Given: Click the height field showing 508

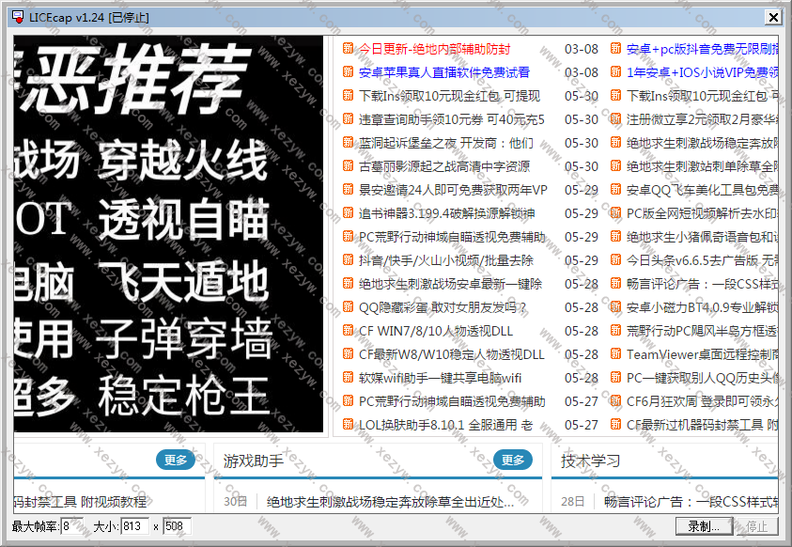Looking at the screenshot, I should coord(177,526).
